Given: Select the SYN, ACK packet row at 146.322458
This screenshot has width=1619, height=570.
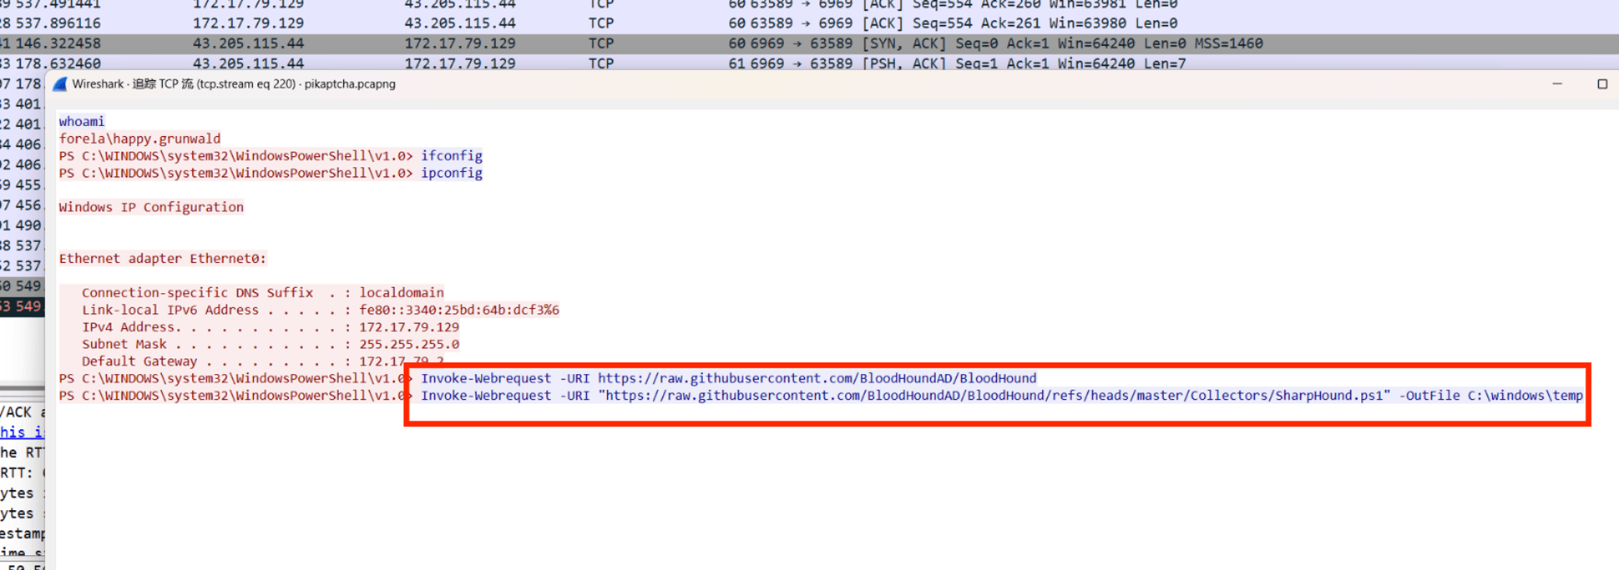Looking at the screenshot, I should (x=809, y=44).
